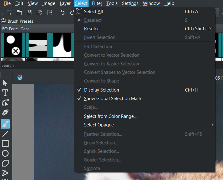Click the New document icon
The image size is (223, 180).
9,13
